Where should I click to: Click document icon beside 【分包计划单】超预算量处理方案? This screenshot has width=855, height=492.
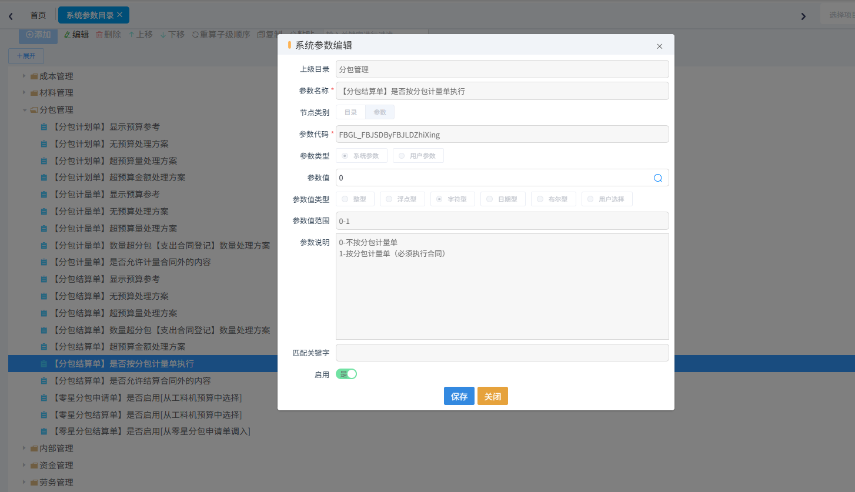pyautogui.click(x=44, y=161)
